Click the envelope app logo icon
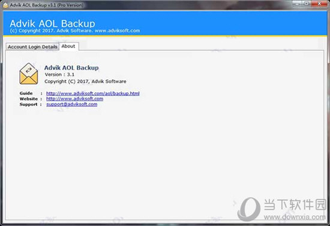The image size is (330, 226). click(x=29, y=74)
